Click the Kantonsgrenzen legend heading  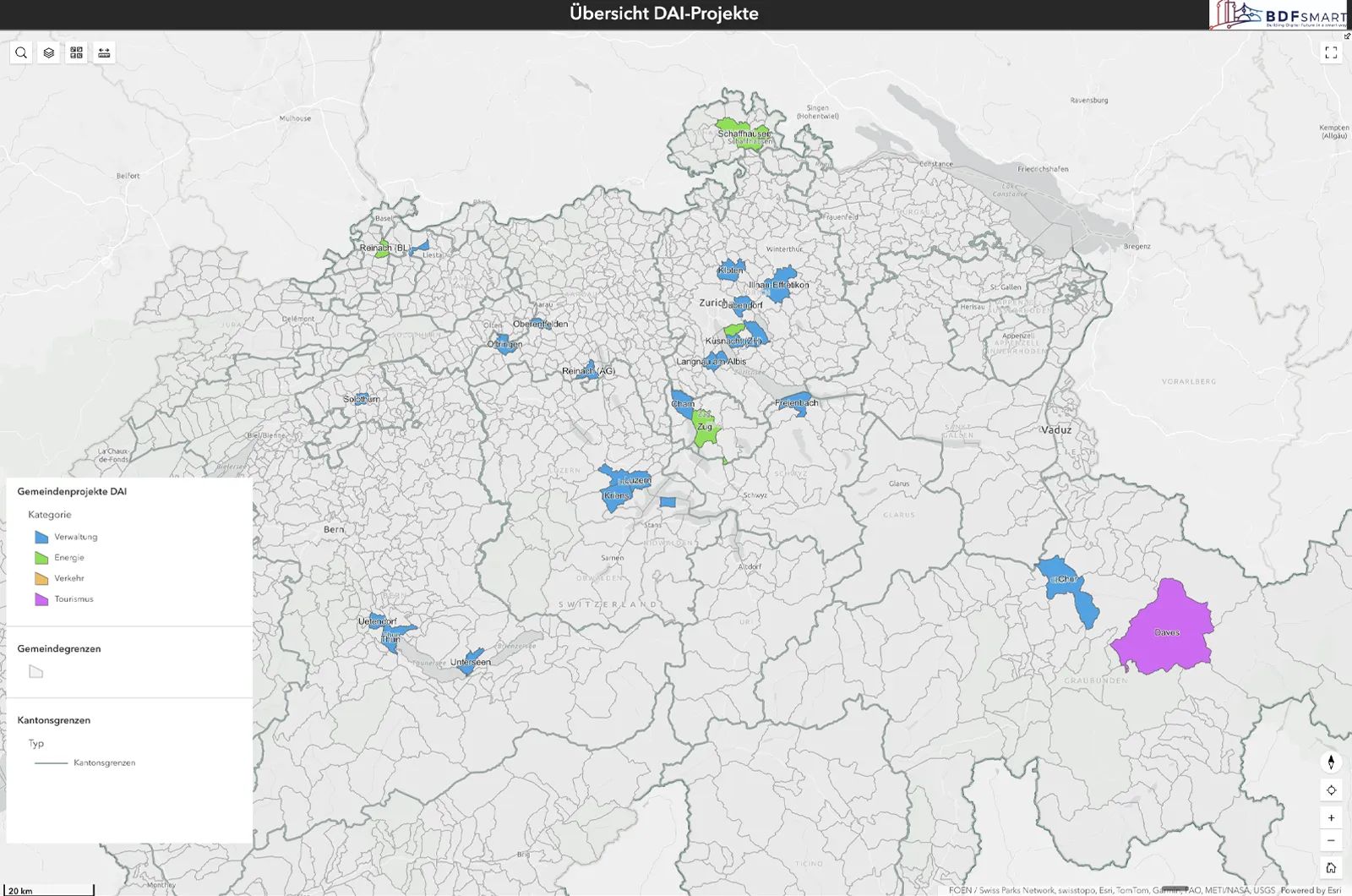tap(53, 720)
